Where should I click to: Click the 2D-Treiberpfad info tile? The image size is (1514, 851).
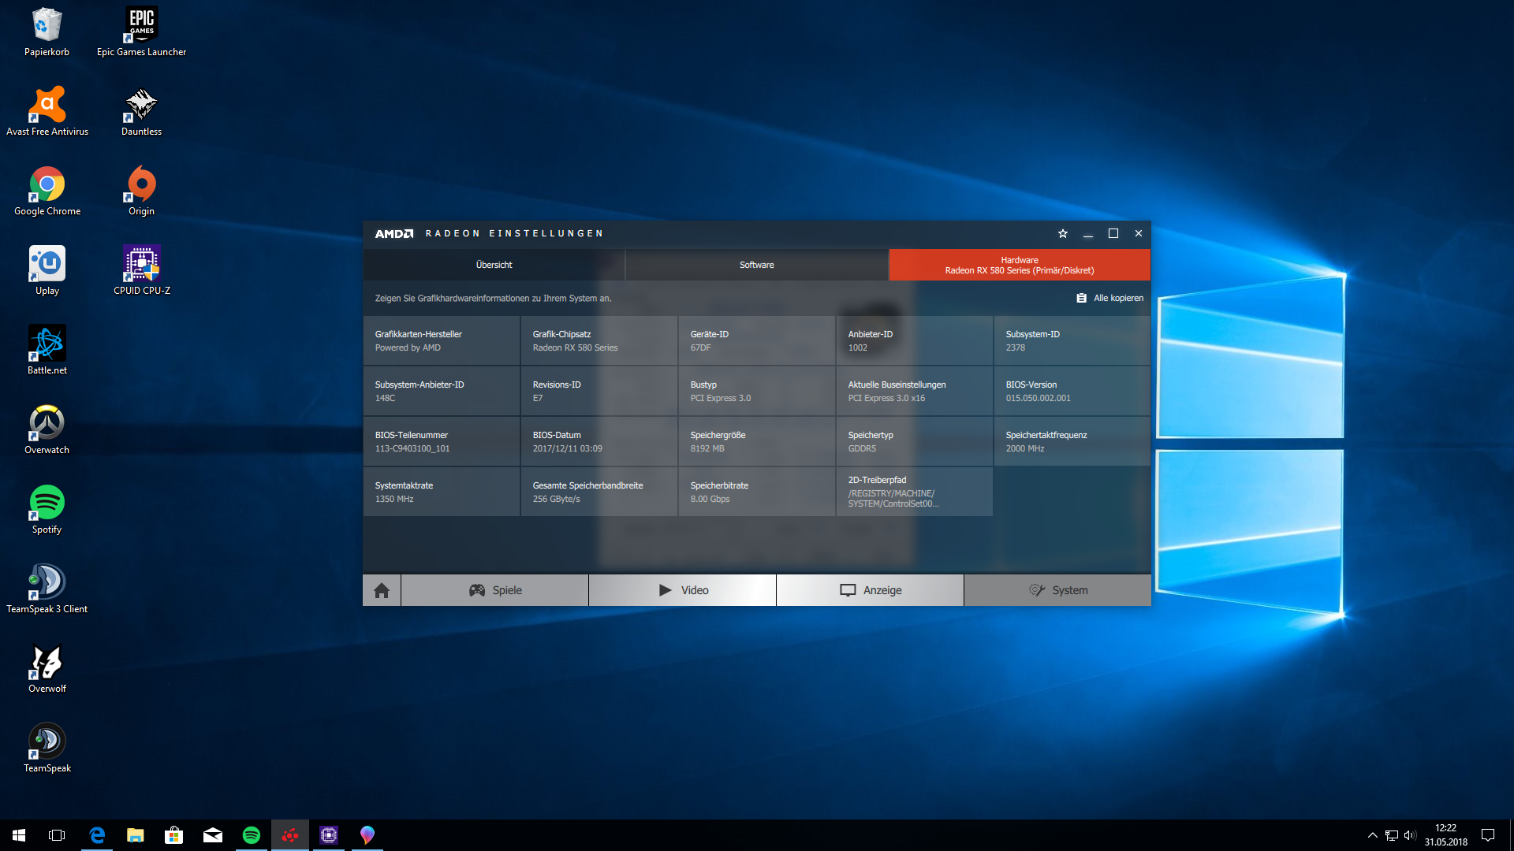tap(914, 492)
